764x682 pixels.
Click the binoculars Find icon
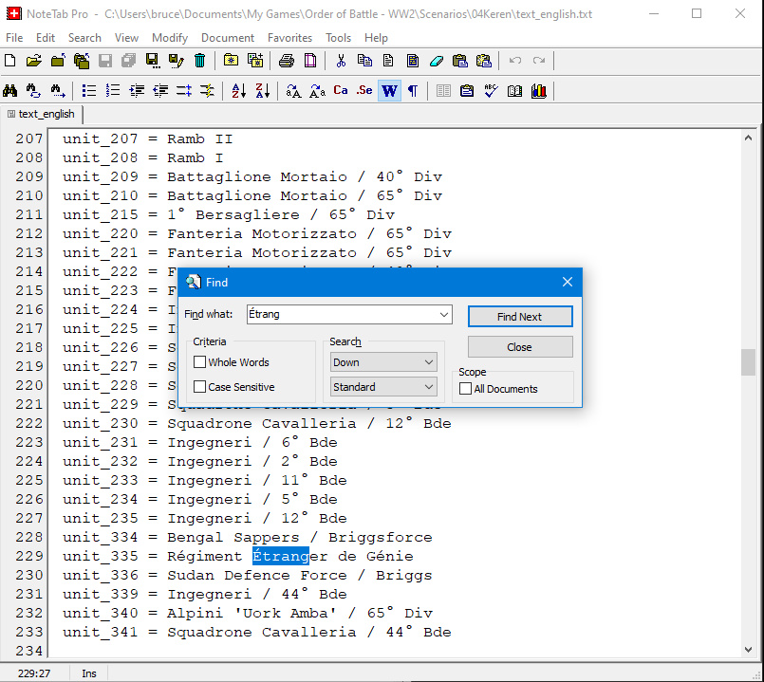(x=10, y=91)
